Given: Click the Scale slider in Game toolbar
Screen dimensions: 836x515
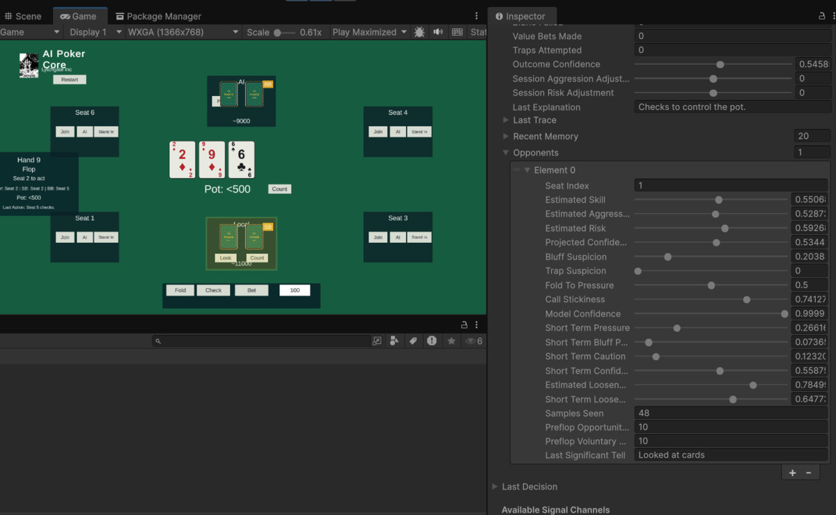Looking at the screenshot, I should pyautogui.click(x=286, y=32).
